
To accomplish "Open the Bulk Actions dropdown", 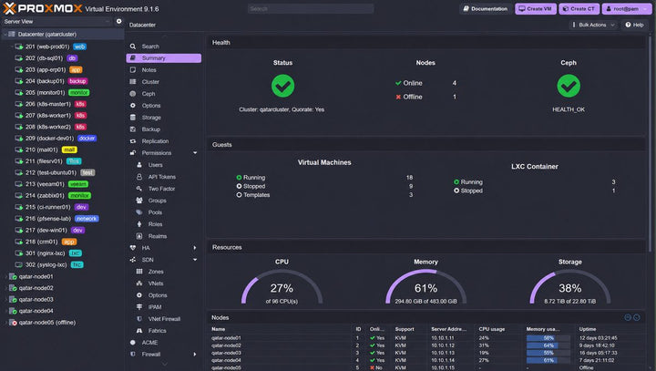I will [x=593, y=25].
